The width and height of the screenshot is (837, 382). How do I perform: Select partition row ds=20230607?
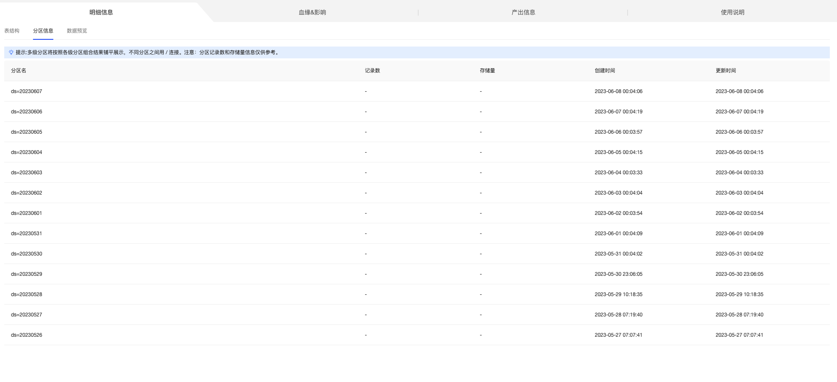tap(27, 91)
